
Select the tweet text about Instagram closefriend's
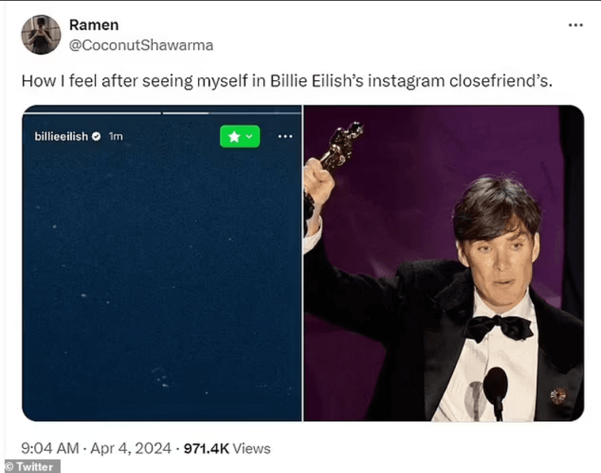click(x=287, y=81)
